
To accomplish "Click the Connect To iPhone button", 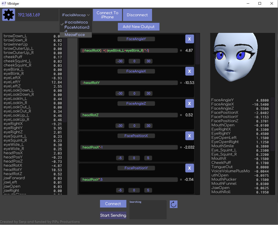I will 107,15.
